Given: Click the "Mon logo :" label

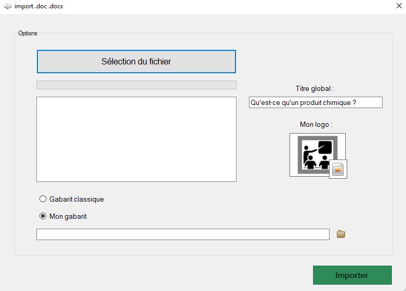Looking at the screenshot, I should [316, 124].
